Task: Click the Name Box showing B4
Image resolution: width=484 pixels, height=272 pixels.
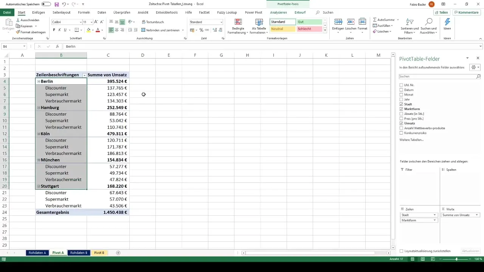Action: point(14,46)
